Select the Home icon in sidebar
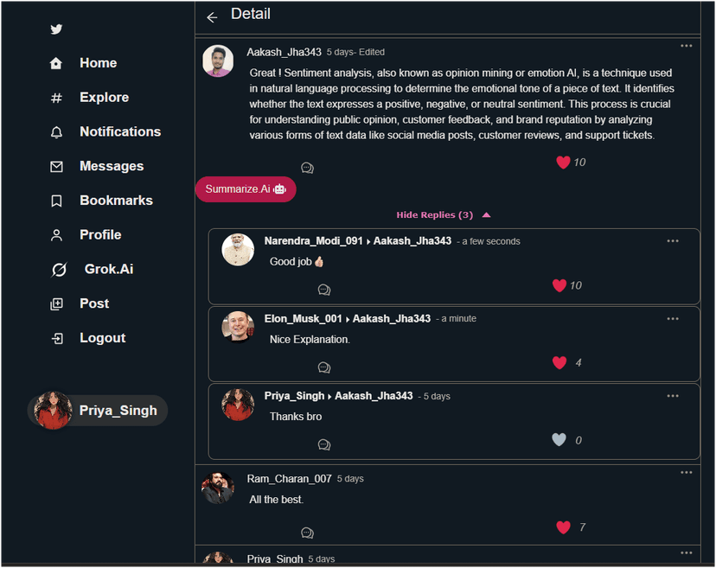716x568 pixels. pyautogui.click(x=55, y=62)
